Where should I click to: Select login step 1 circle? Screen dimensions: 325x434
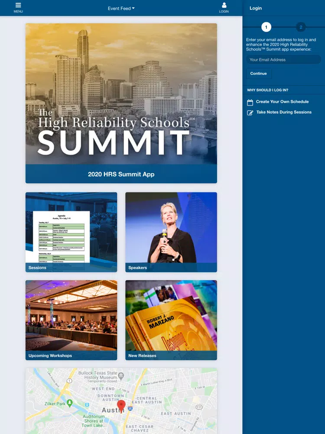[266, 27]
